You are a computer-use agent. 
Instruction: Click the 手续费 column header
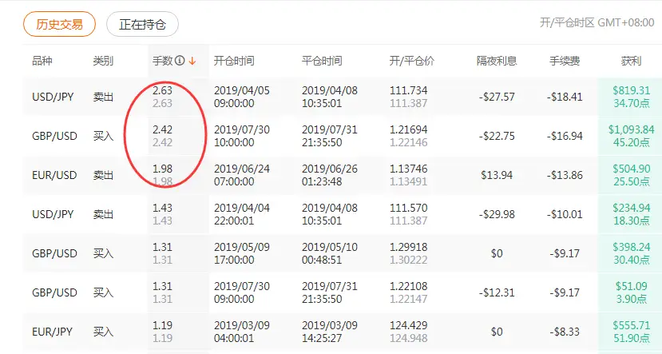[x=565, y=61]
